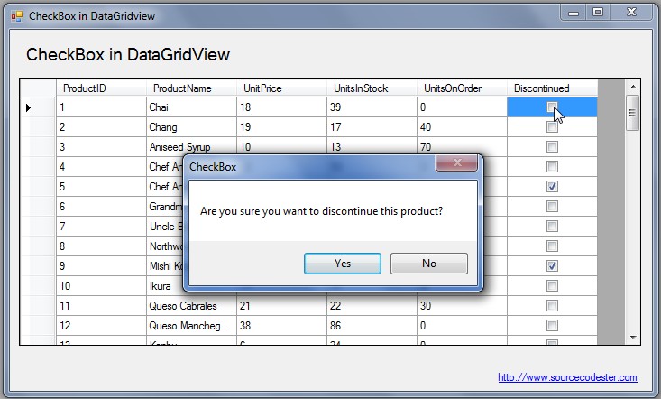Open the sourcecodester.com link
Image resolution: width=661 pixels, height=399 pixels.
tap(567, 377)
